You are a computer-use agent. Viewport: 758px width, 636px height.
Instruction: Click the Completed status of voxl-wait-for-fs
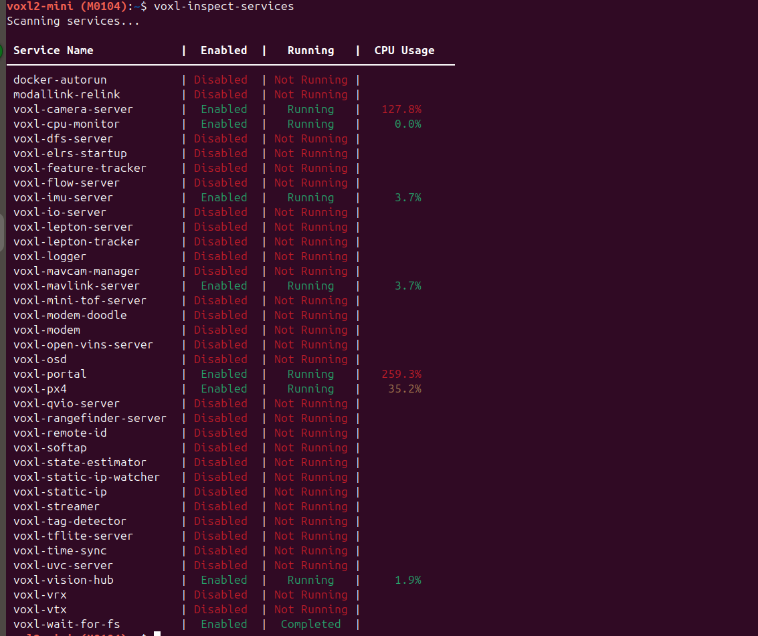click(310, 624)
